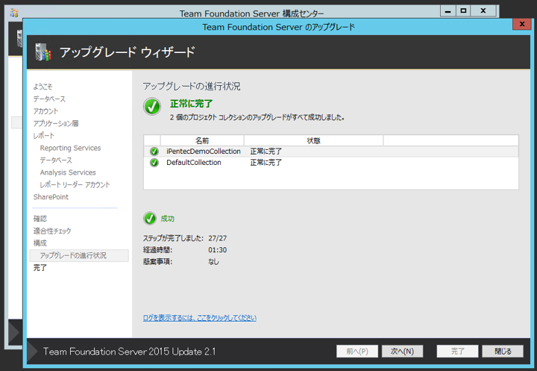Go to the 完了 step in the sidebar
This screenshot has height=371, width=537.
[40, 268]
